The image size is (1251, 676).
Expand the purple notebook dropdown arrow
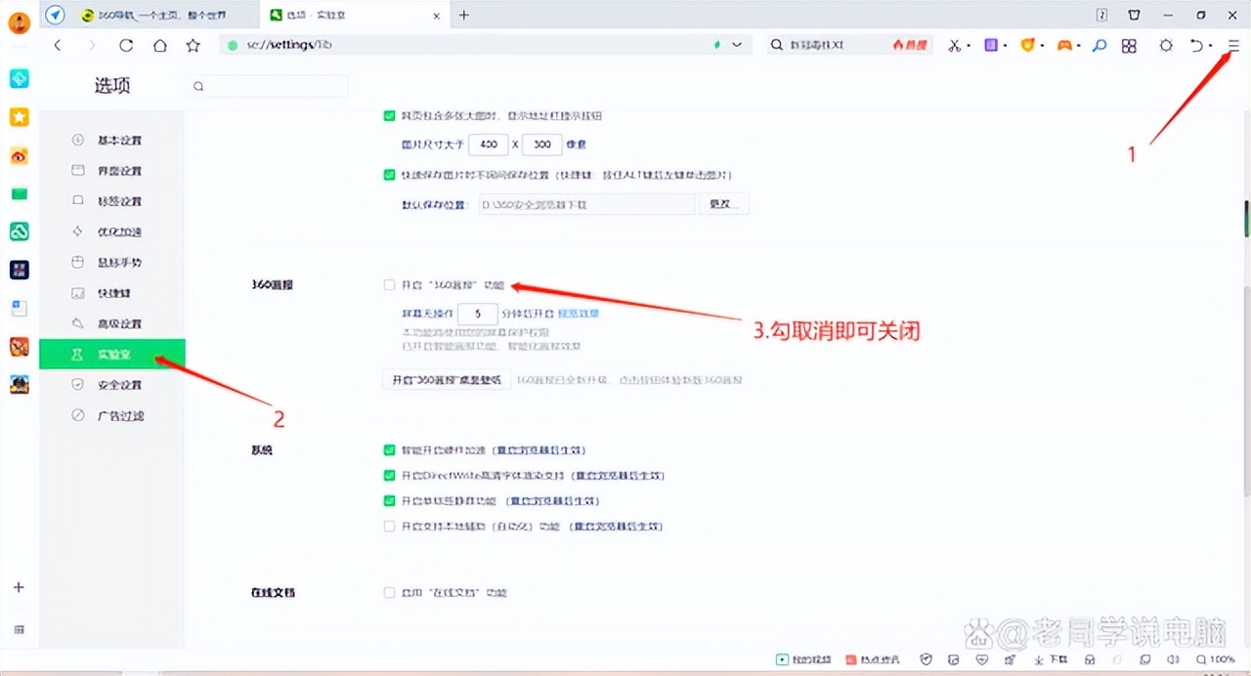click(1004, 46)
